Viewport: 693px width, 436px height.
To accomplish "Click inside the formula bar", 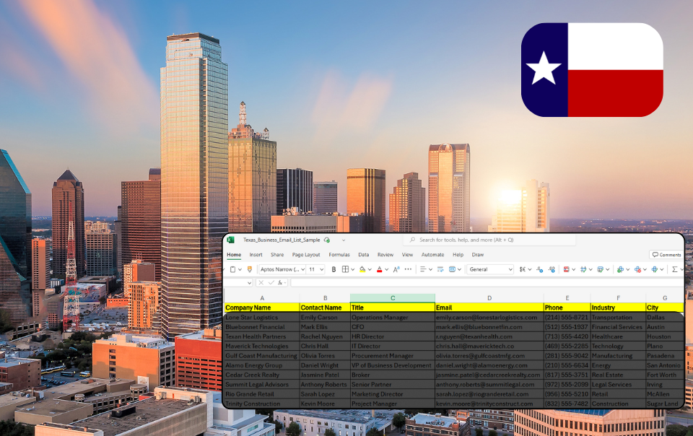I will (x=486, y=283).
